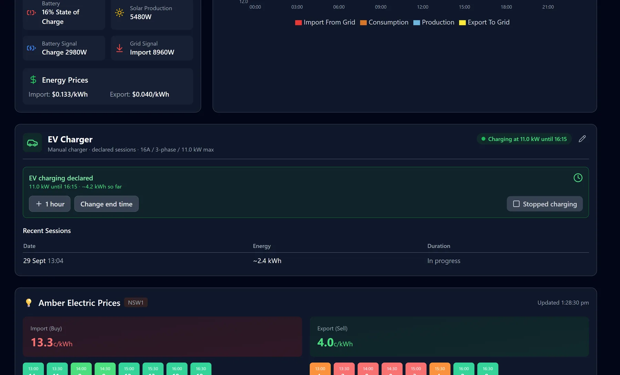
Task: Click the Energy column header
Action: [262, 246]
